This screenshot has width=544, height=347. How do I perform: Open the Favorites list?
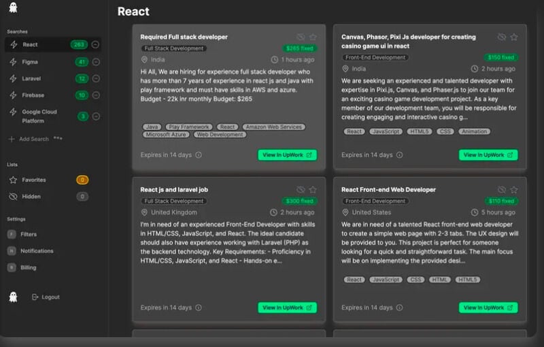(33, 180)
